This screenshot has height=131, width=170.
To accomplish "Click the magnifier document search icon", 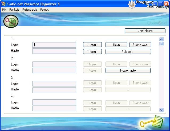I will click(x=11, y=21).
